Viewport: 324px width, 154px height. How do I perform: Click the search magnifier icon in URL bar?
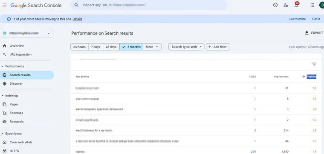point(76,5)
